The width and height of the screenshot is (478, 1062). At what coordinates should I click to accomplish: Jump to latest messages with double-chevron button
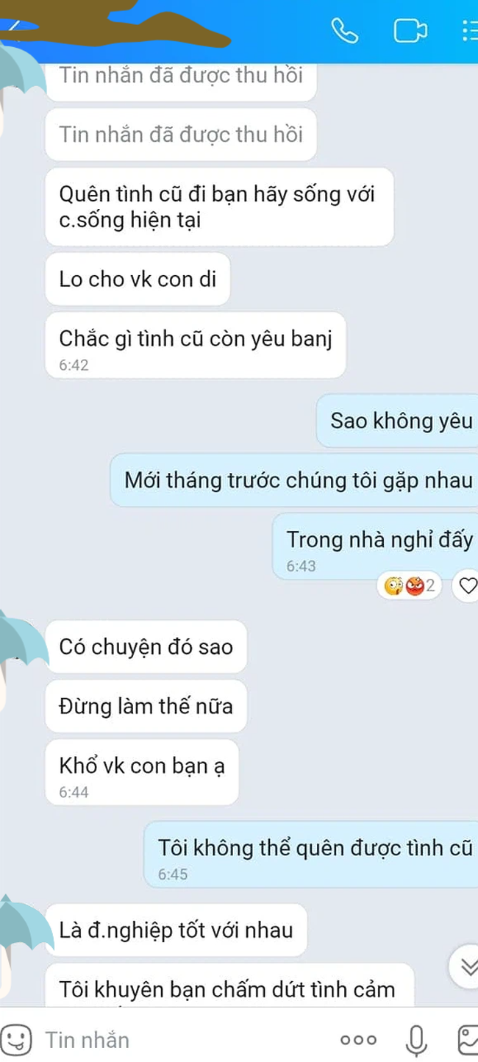click(468, 967)
